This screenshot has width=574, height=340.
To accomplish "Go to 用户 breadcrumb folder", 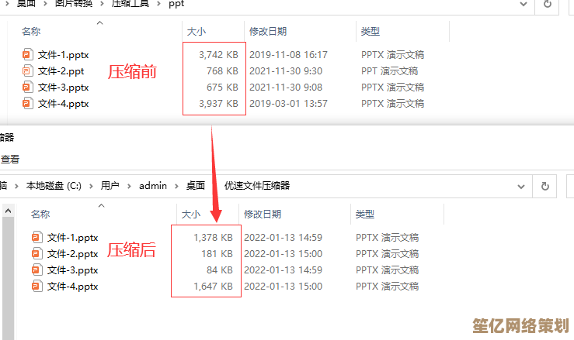I will pos(110,186).
